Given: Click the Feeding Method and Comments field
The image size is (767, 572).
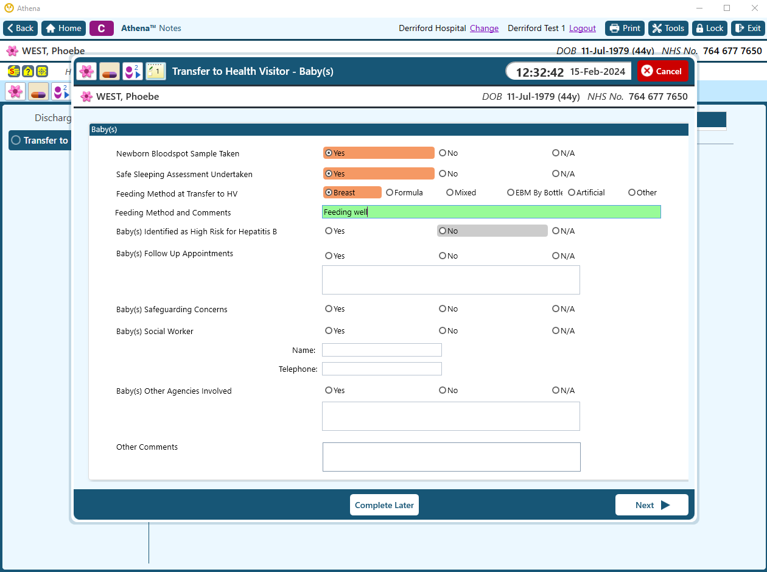Looking at the screenshot, I should [491, 212].
